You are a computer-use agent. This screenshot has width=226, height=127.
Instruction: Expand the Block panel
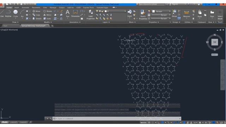132,22
